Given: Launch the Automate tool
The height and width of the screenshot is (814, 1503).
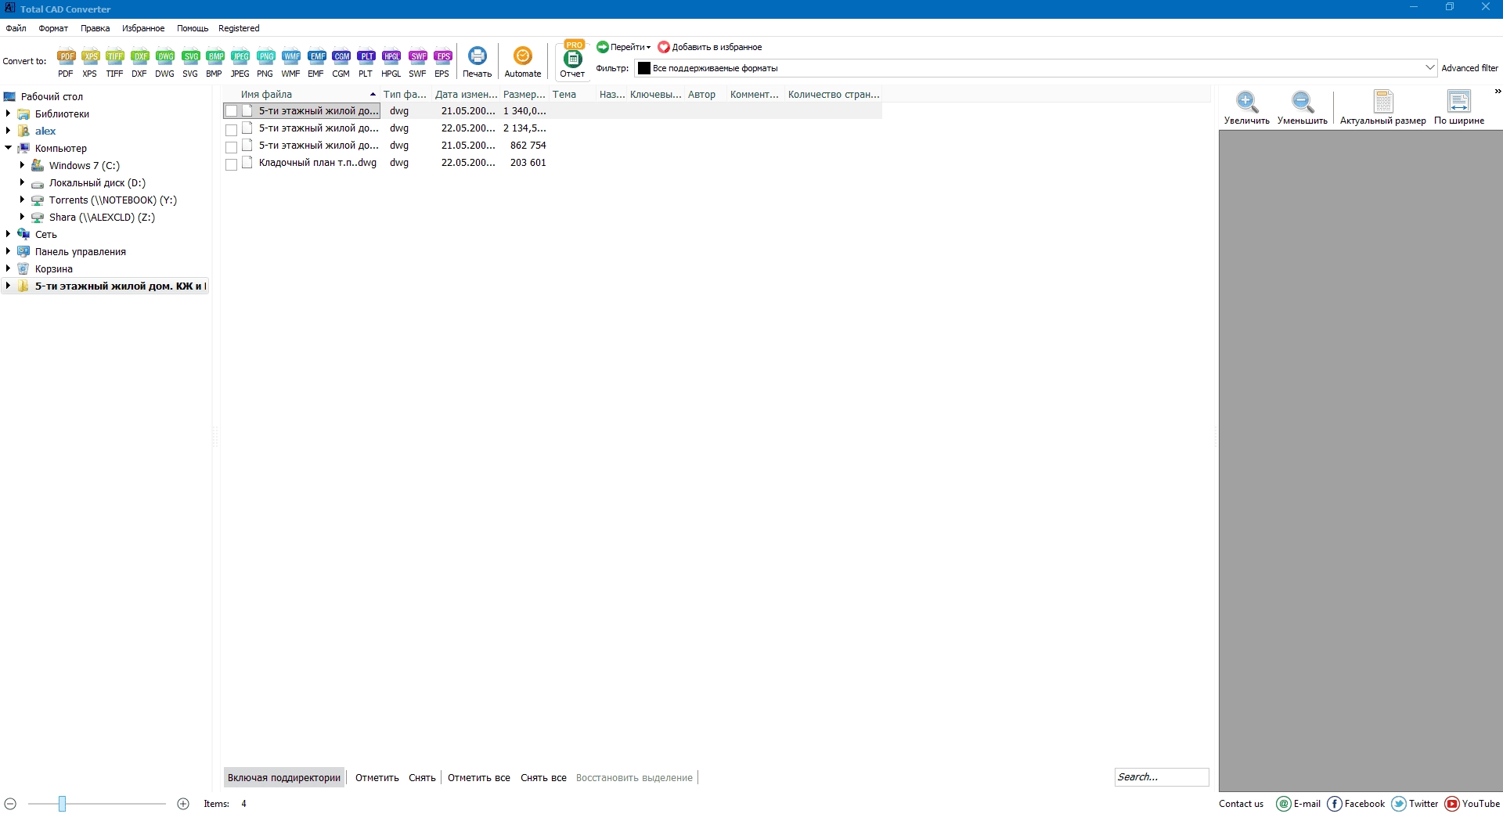Looking at the screenshot, I should tap(523, 62).
